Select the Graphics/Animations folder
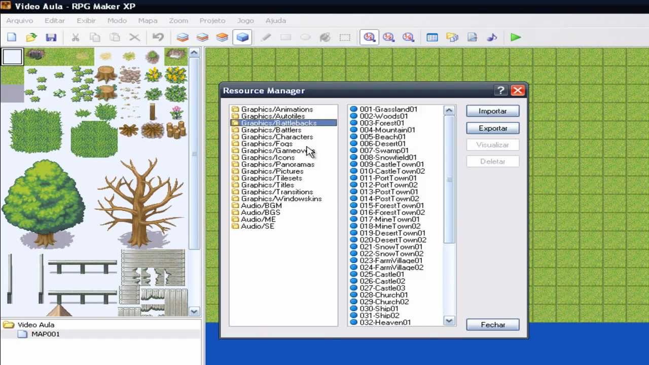 277,109
